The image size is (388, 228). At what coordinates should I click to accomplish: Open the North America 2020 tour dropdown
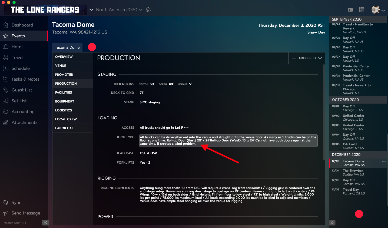point(119,10)
